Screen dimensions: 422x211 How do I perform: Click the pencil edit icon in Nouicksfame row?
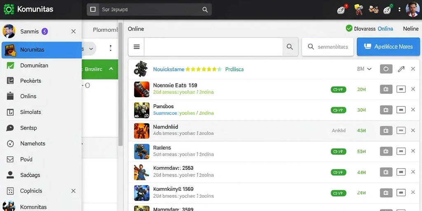coord(401,69)
